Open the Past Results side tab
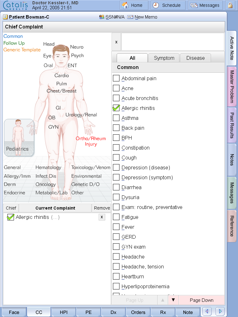 pos(232,125)
